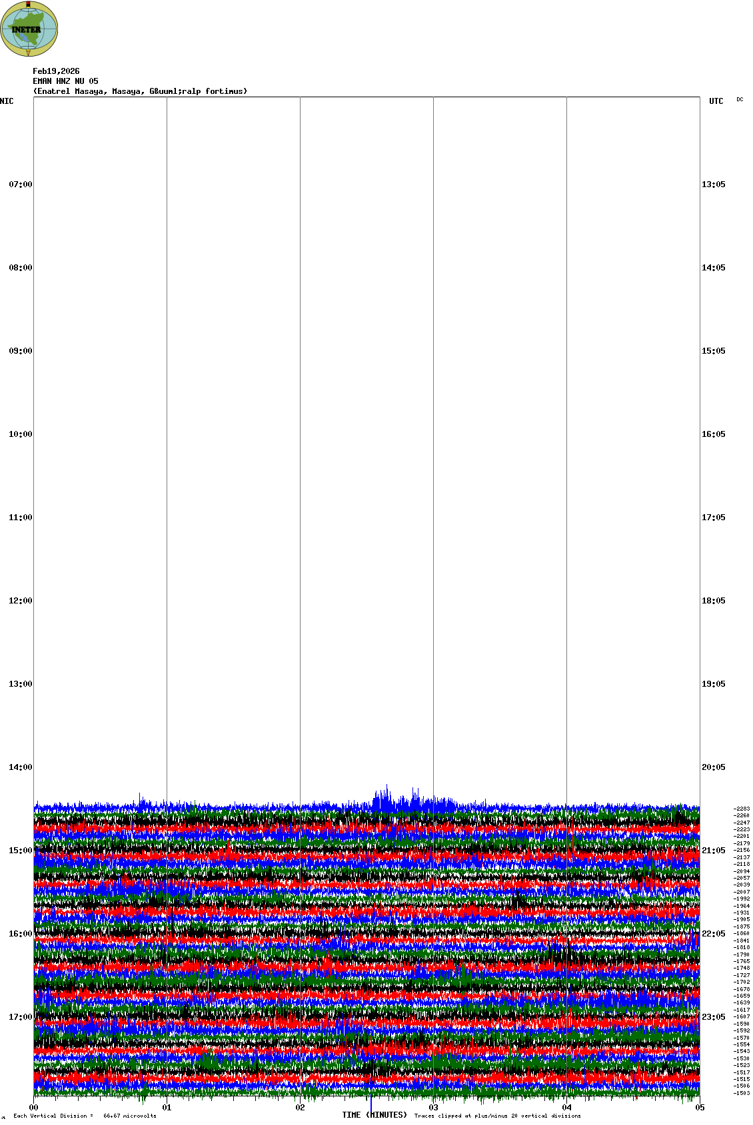
Task: Select the EMAN HNZ NU 05 station label
Action: click(65, 81)
